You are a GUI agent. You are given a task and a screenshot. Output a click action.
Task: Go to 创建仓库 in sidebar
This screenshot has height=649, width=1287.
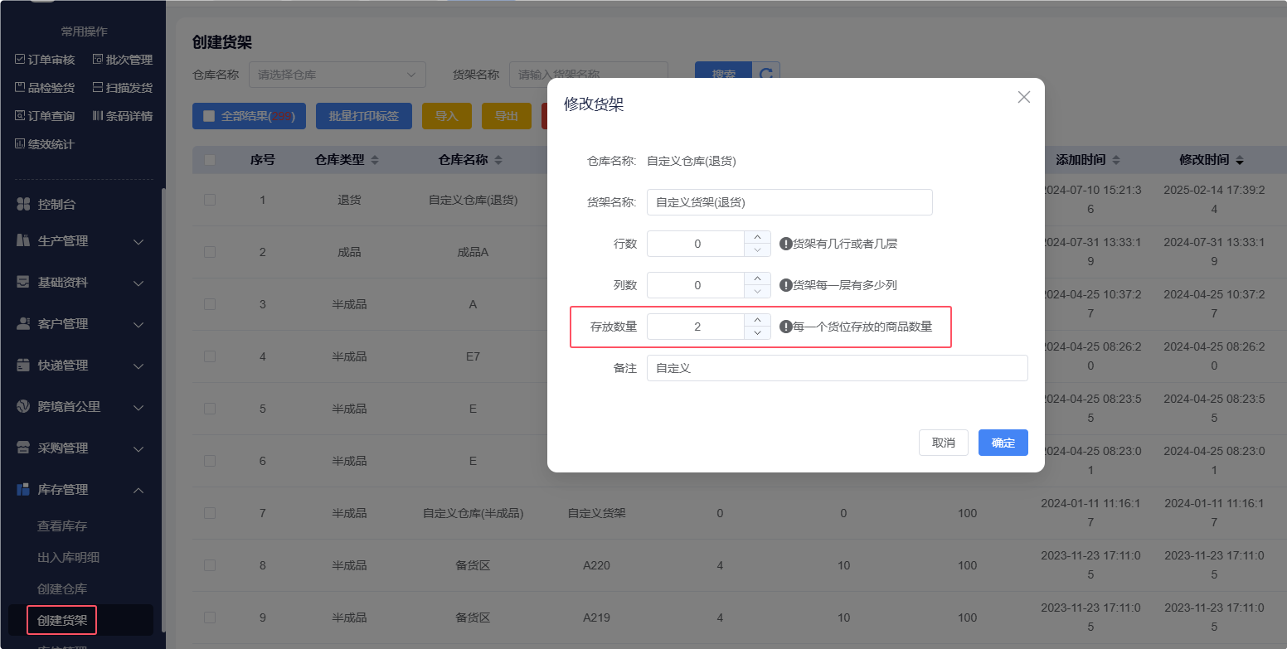[62, 589]
